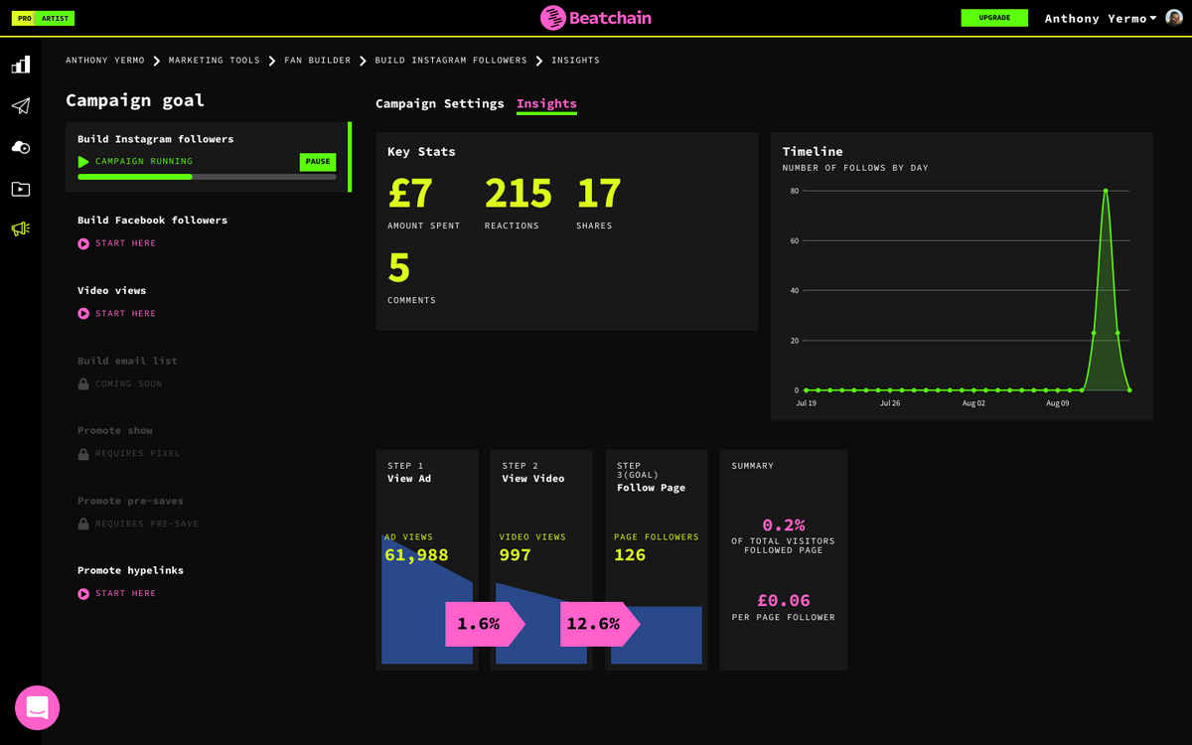Click the PRO badge label
Screen dimensions: 1192x745
coord(23,19)
